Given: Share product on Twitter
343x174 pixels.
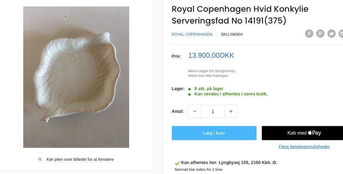Looking at the screenshot, I should [332, 34].
